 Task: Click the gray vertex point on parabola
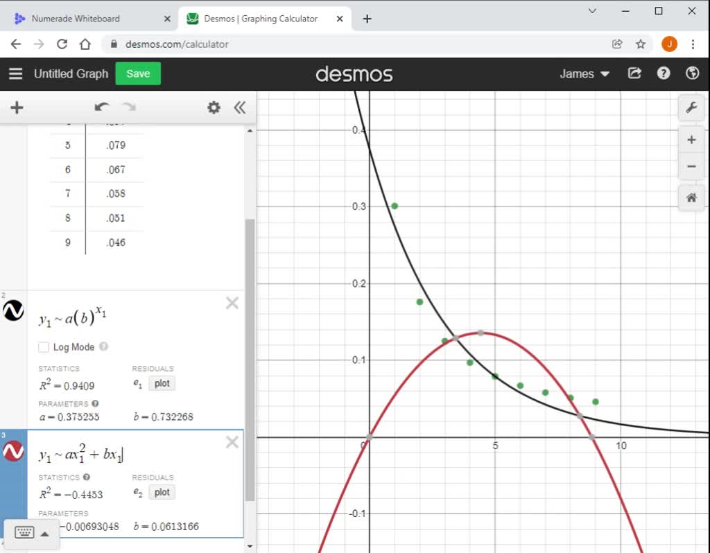[480, 333]
